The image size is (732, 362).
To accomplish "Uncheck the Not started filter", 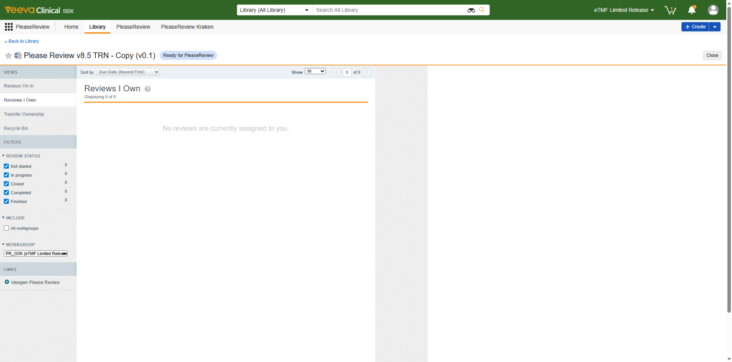I will (x=6, y=166).
